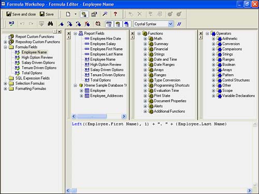Select Report Custom Functions item
The height and width of the screenshot is (194, 259).
(35, 37)
